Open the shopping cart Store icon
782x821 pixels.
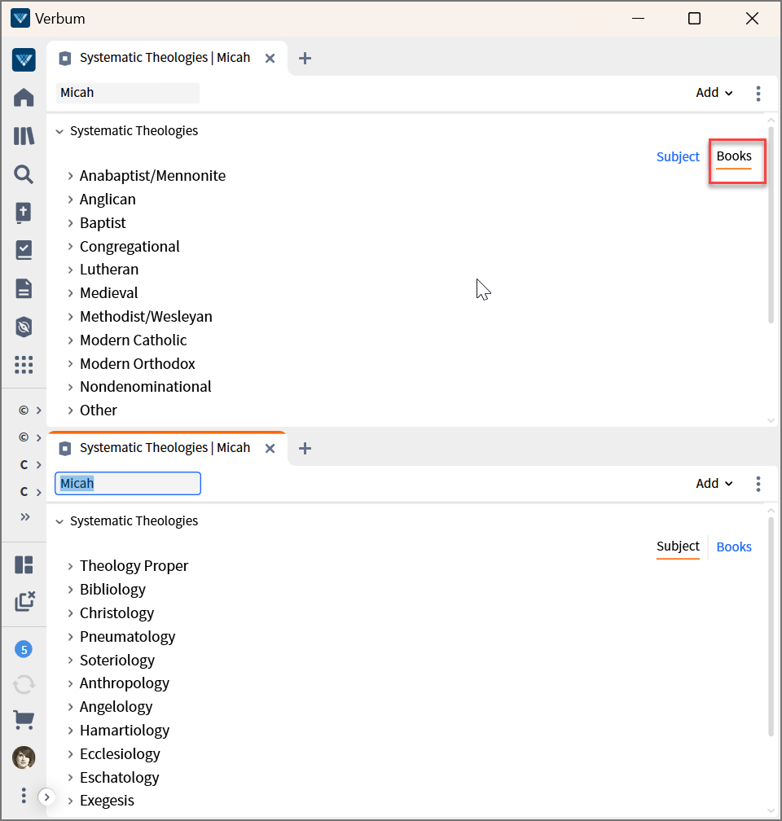(24, 720)
